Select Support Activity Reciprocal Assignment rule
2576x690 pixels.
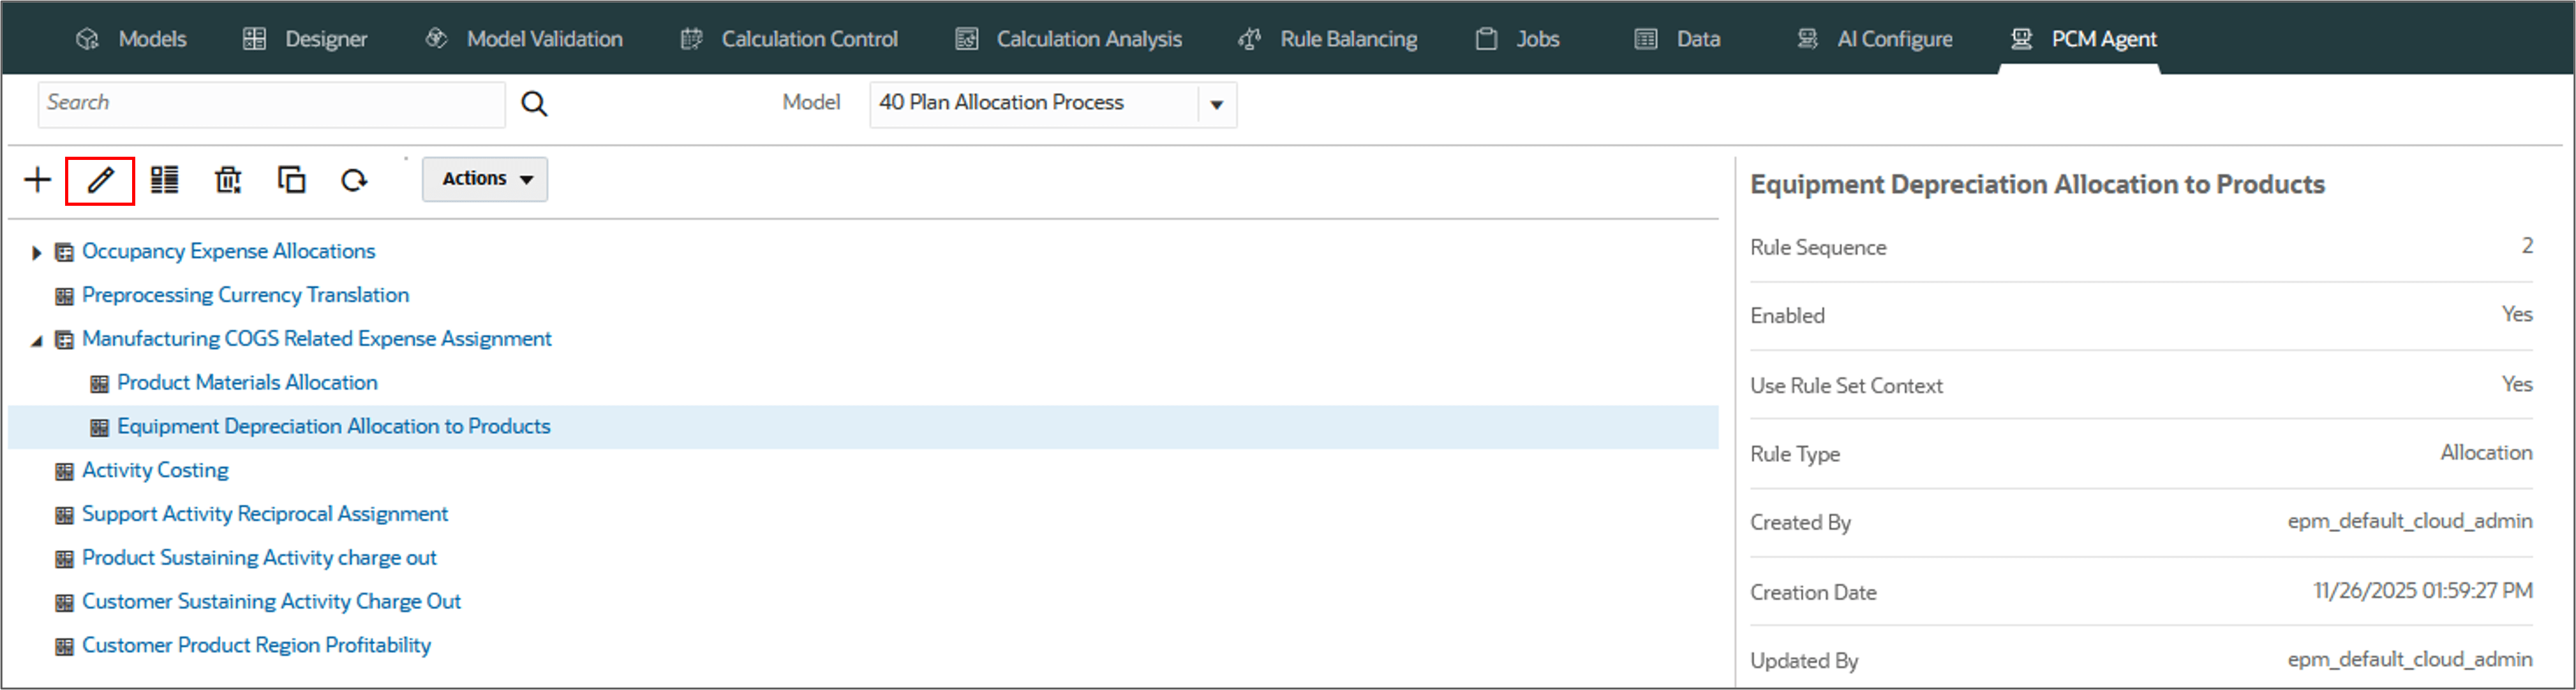(x=264, y=514)
